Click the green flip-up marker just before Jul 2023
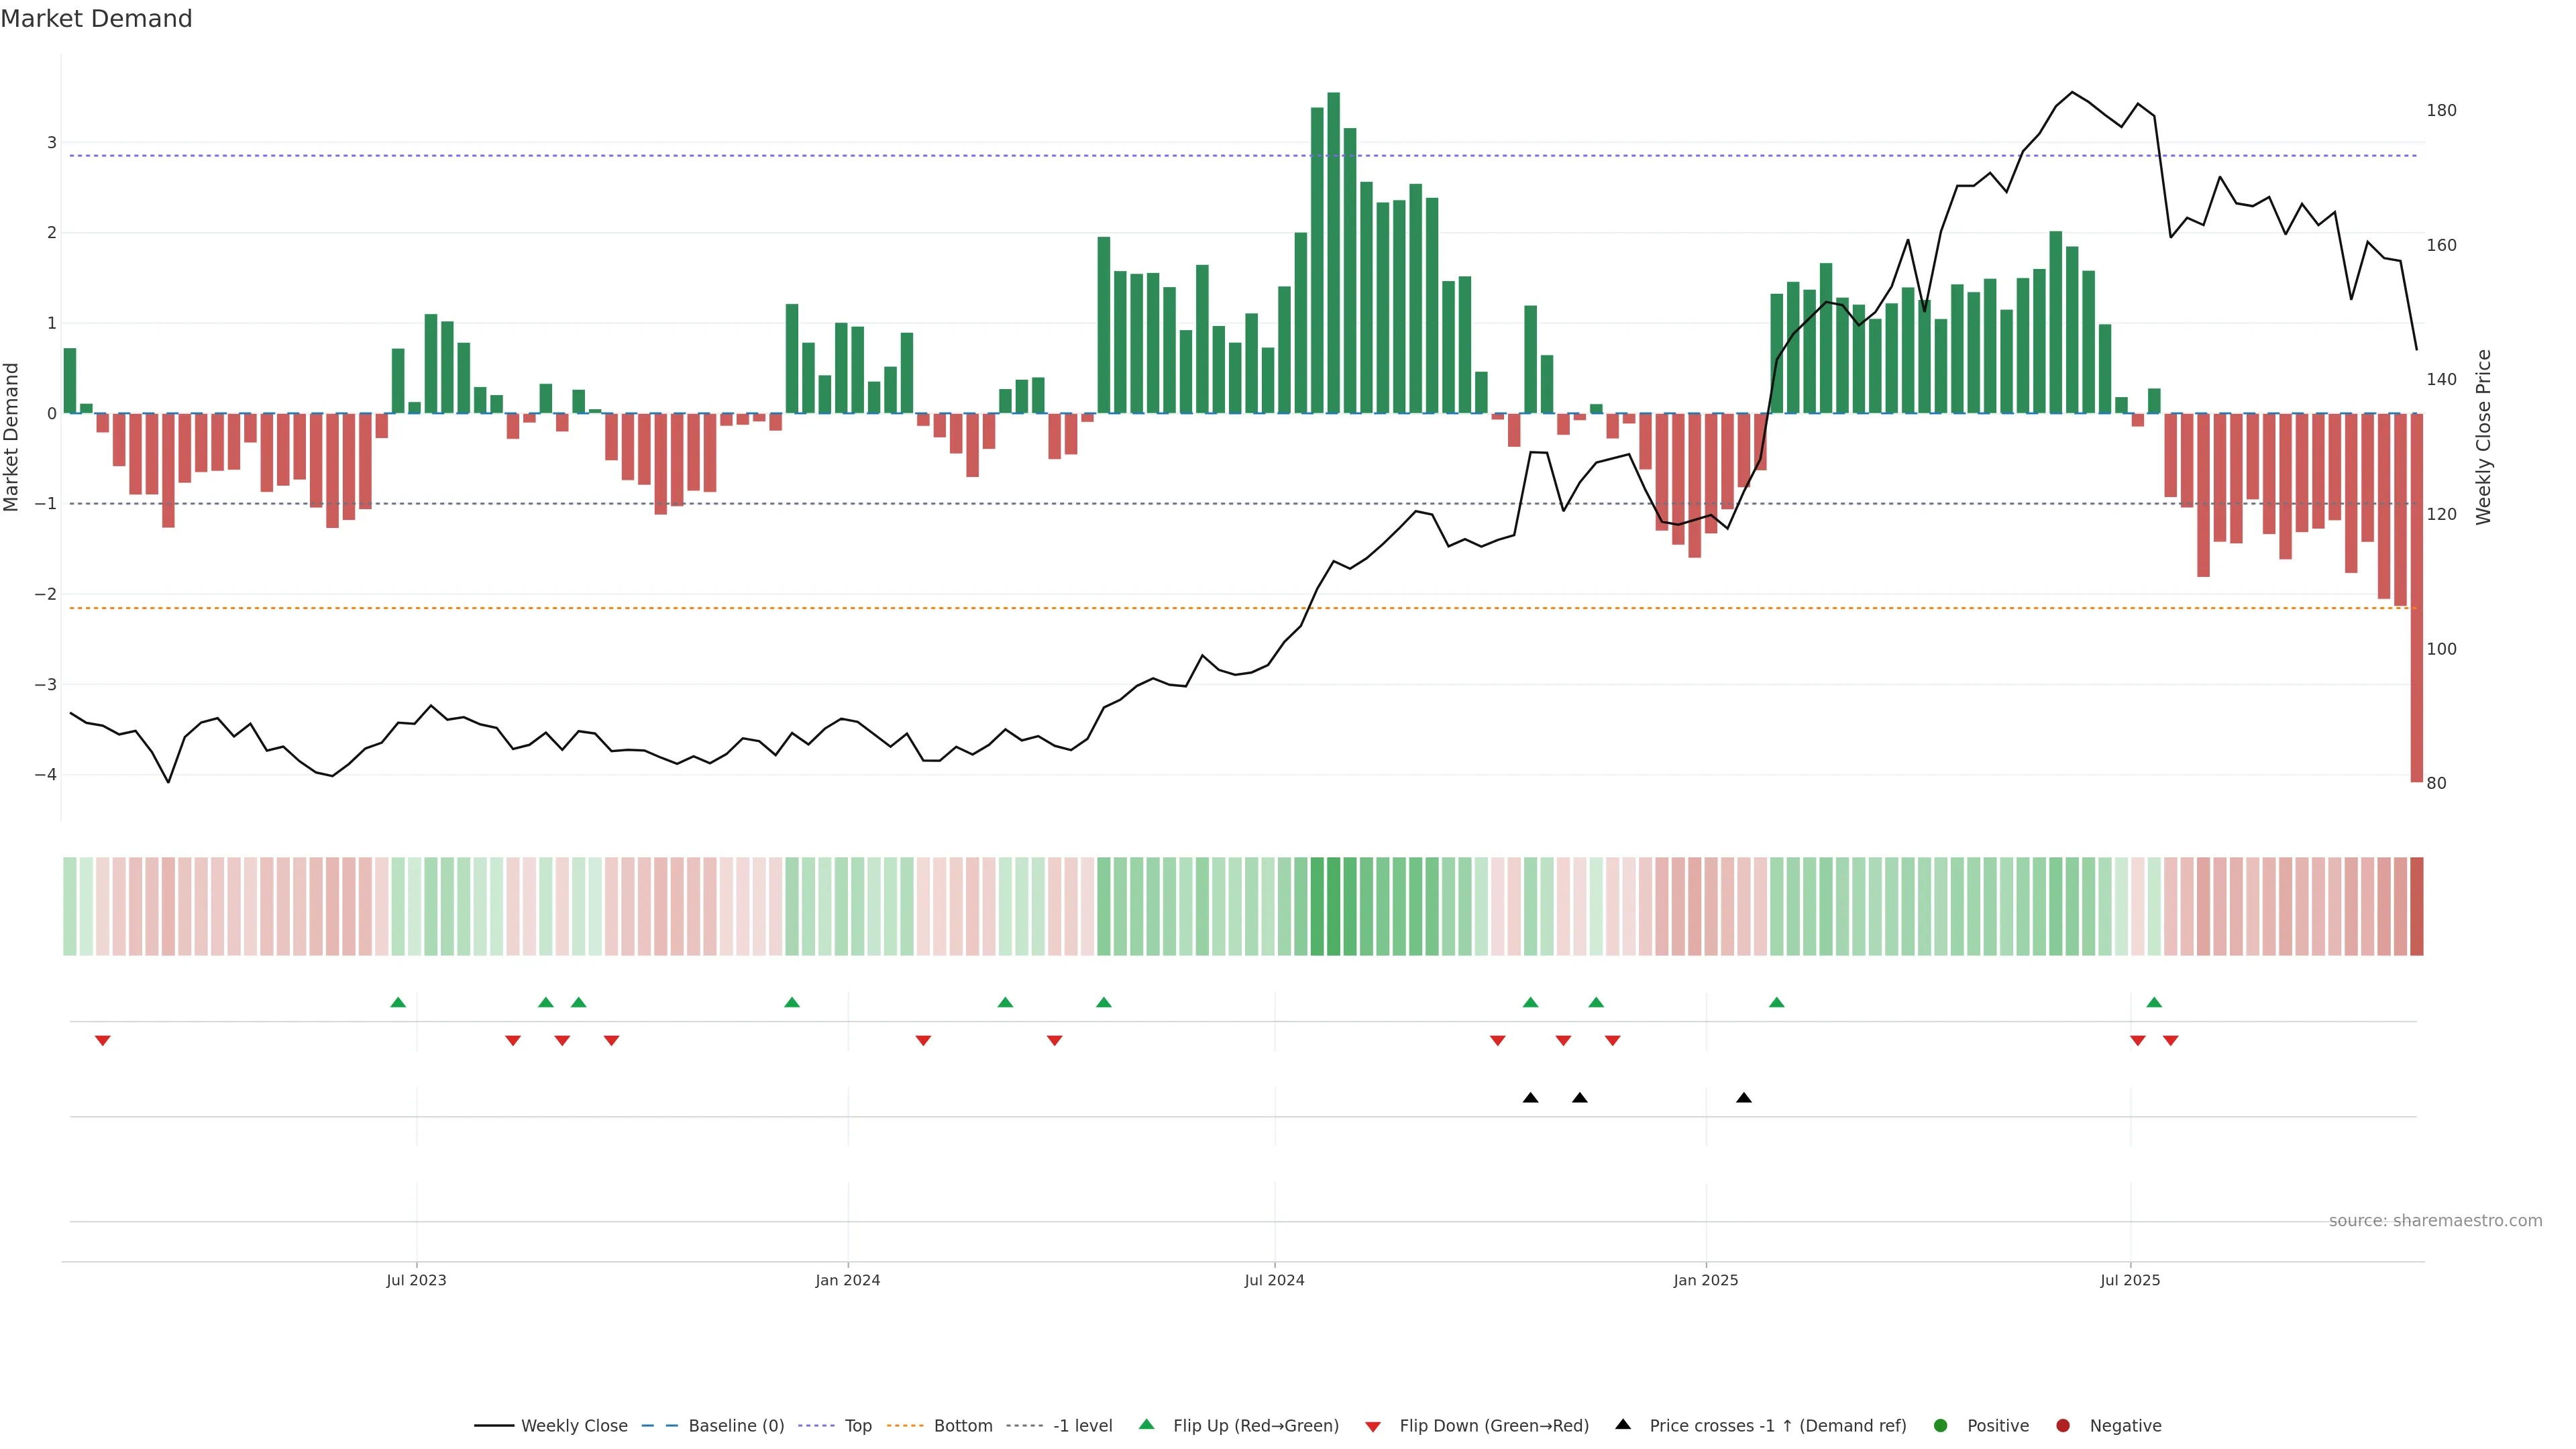This screenshot has width=2576, height=1449. click(398, 1002)
